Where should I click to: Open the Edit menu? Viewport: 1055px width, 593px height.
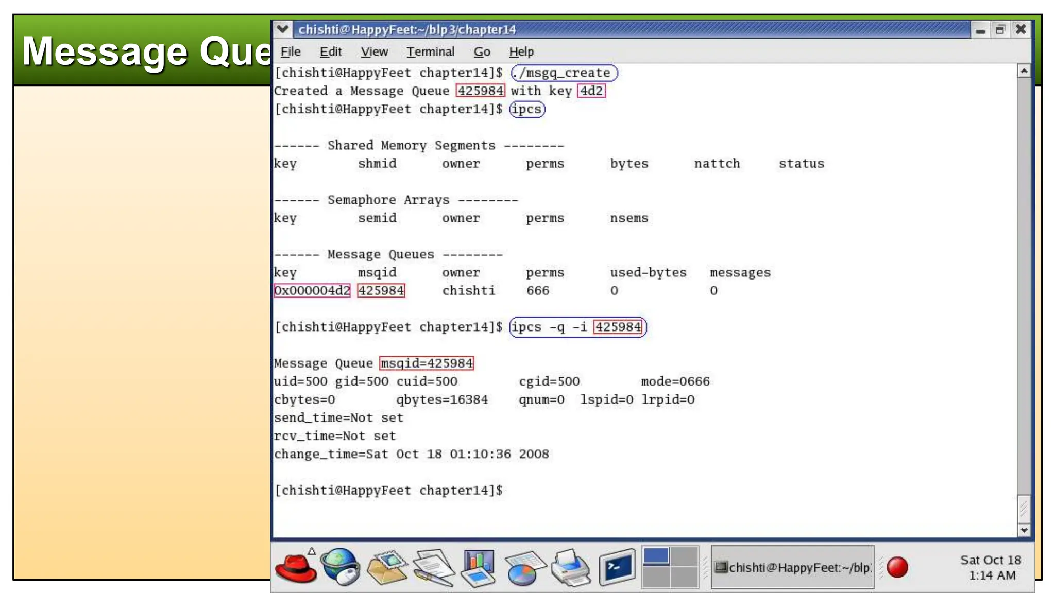pos(330,52)
